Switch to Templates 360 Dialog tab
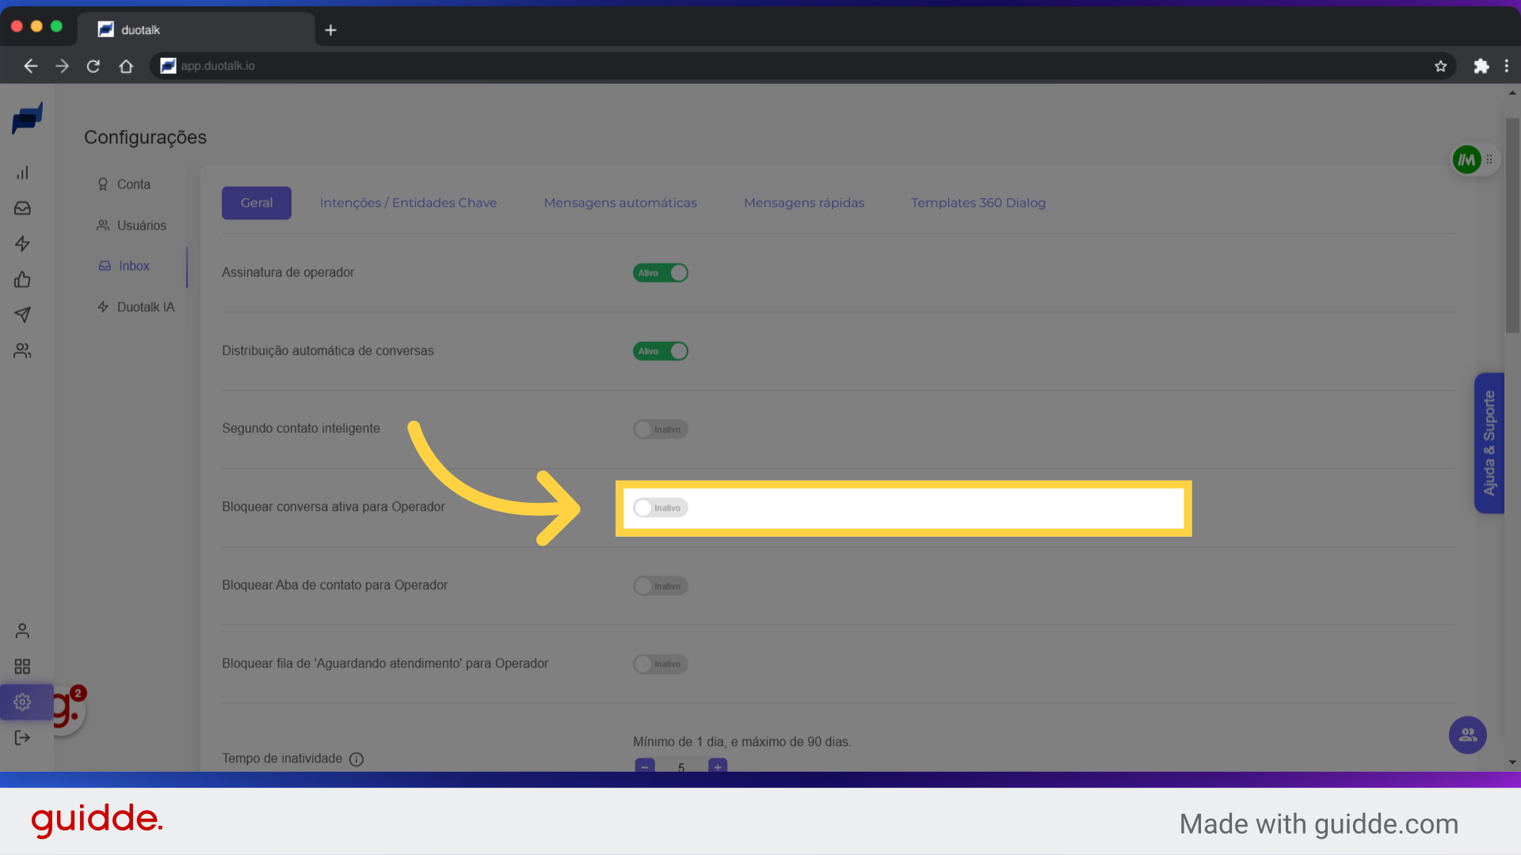 [x=978, y=203]
